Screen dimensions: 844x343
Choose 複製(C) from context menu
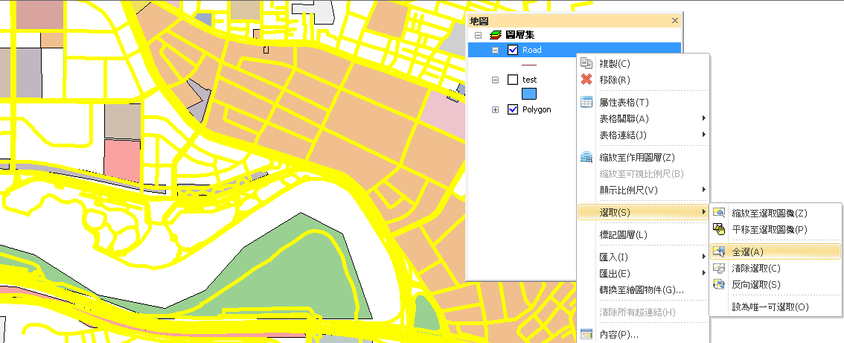643,63
